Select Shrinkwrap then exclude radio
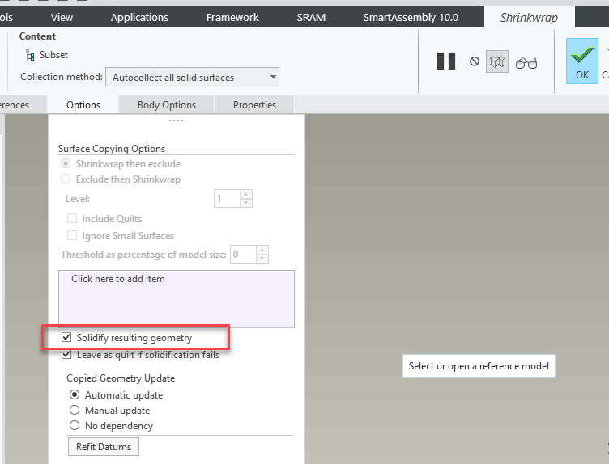The image size is (609, 464). (66, 163)
